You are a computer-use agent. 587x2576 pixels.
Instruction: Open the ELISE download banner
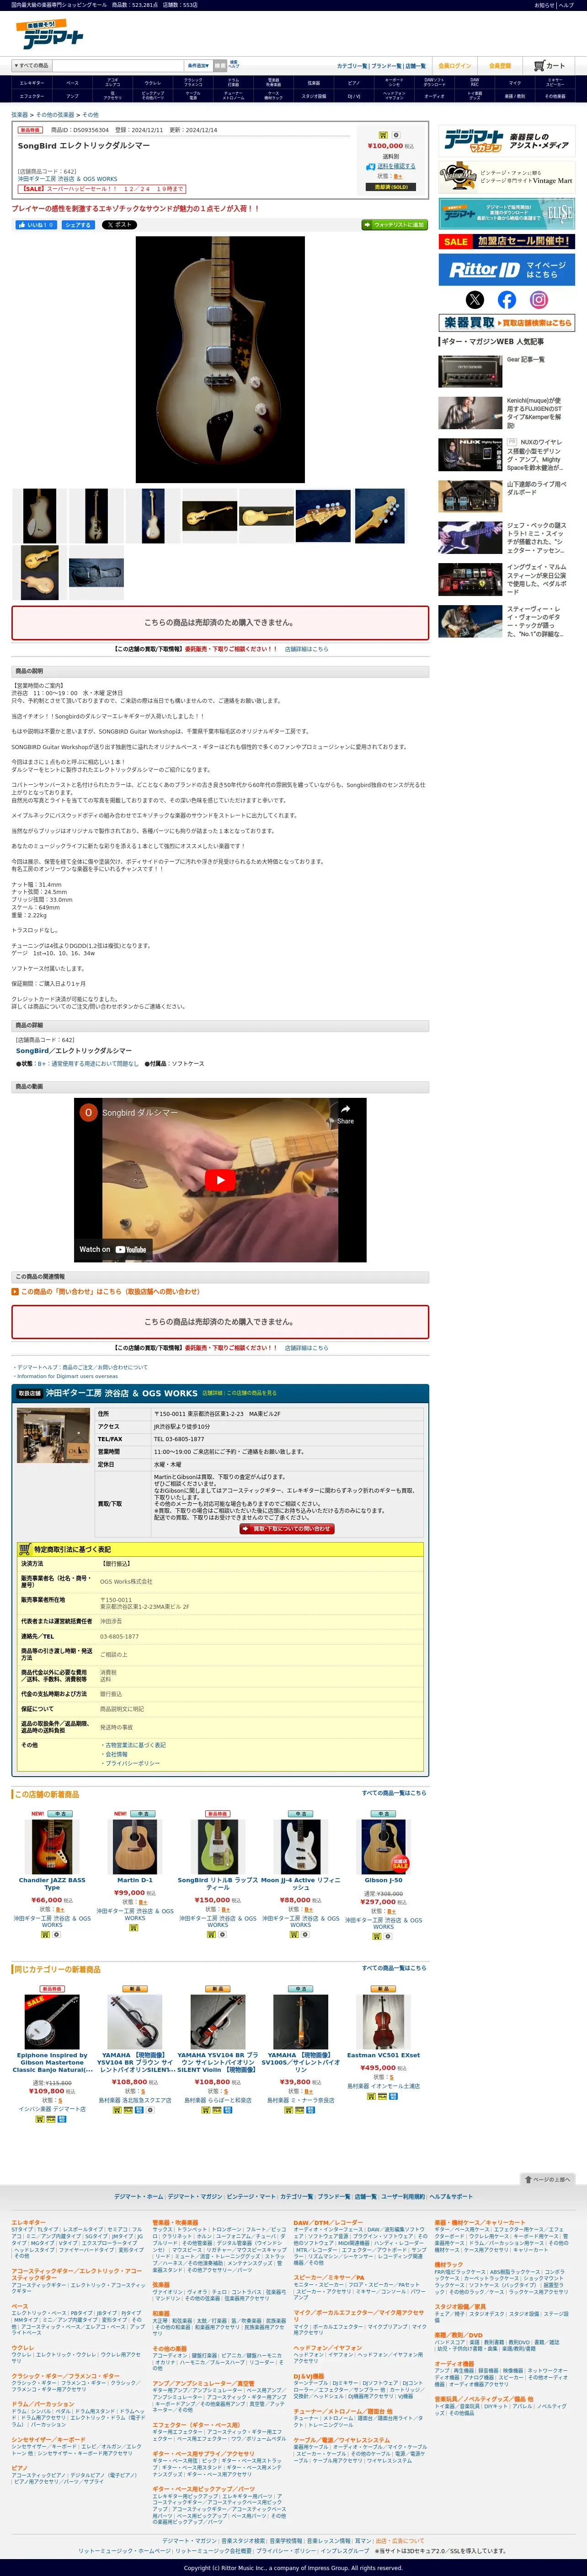(507, 213)
